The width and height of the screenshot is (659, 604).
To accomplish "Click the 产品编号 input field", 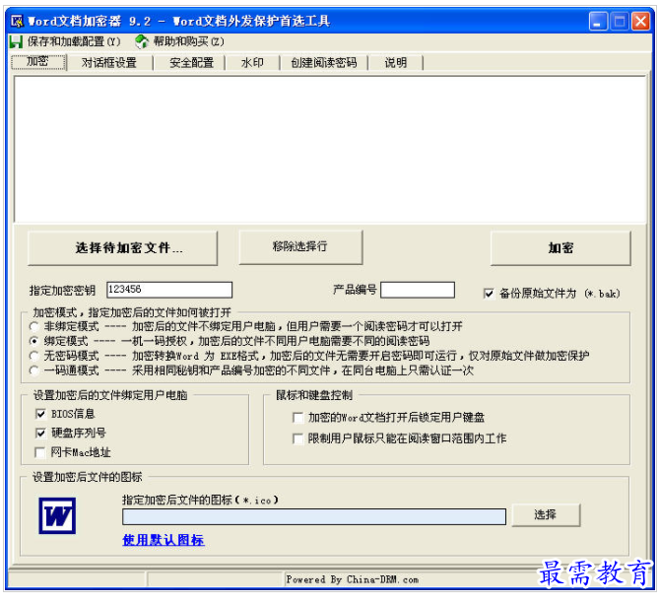I will (x=418, y=290).
